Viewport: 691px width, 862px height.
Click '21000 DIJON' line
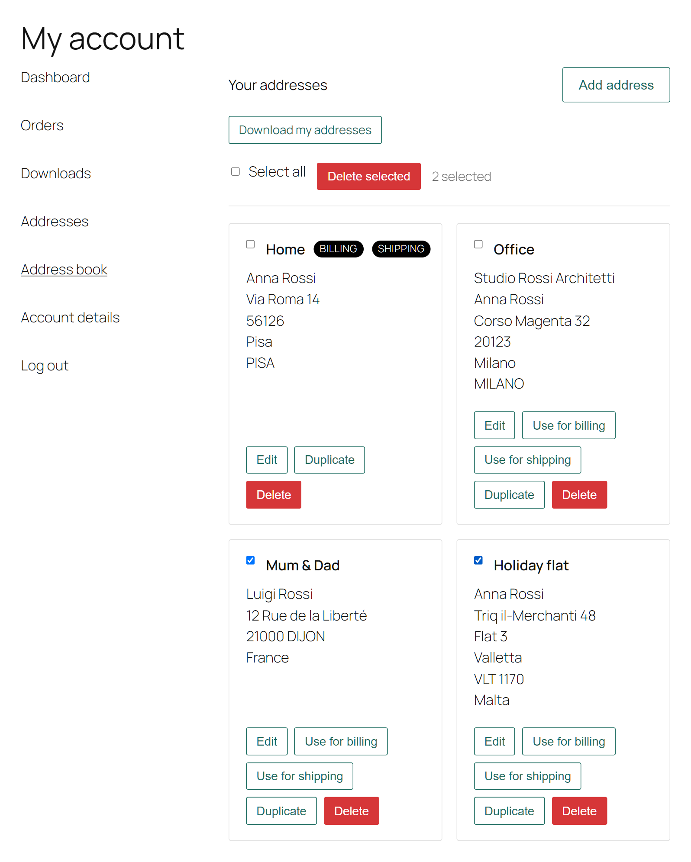coord(285,637)
